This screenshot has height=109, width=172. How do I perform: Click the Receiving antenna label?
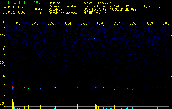click(x=63, y=13)
